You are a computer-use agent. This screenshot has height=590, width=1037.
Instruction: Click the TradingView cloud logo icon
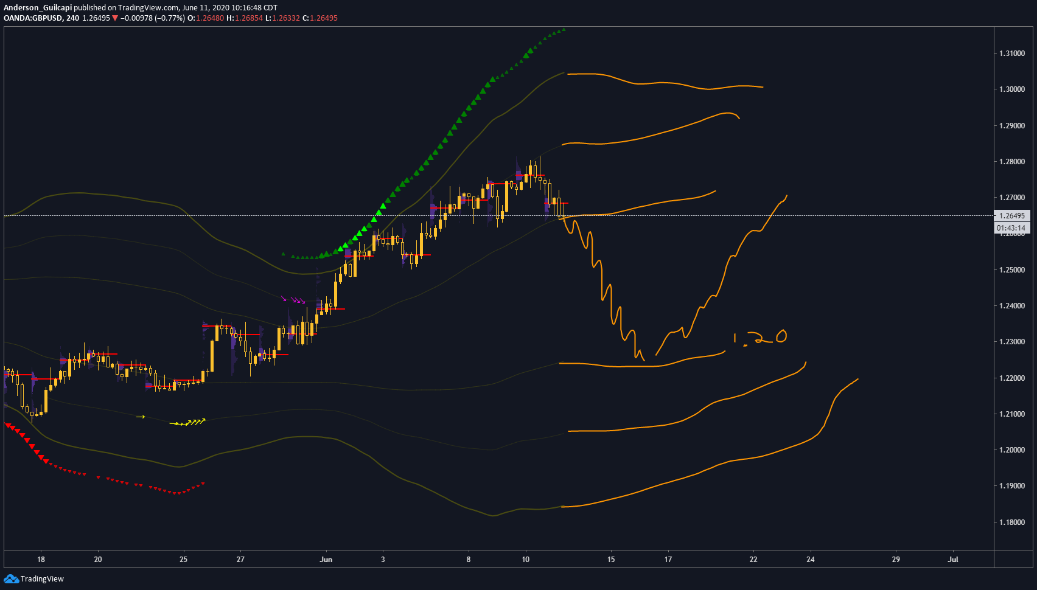click(11, 578)
